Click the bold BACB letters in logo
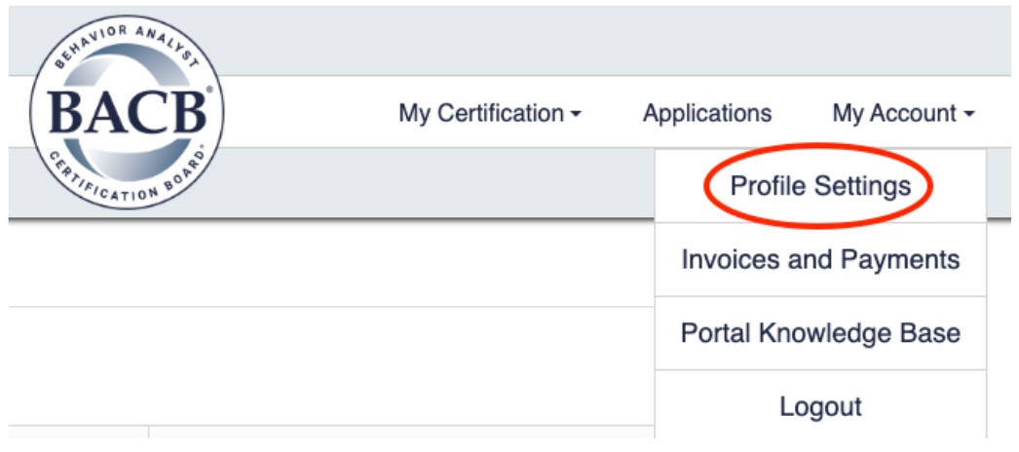Screen dimensions: 1019x452 [x=128, y=112]
